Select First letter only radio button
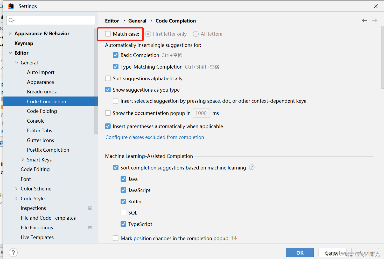384x259 pixels. point(148,34)
